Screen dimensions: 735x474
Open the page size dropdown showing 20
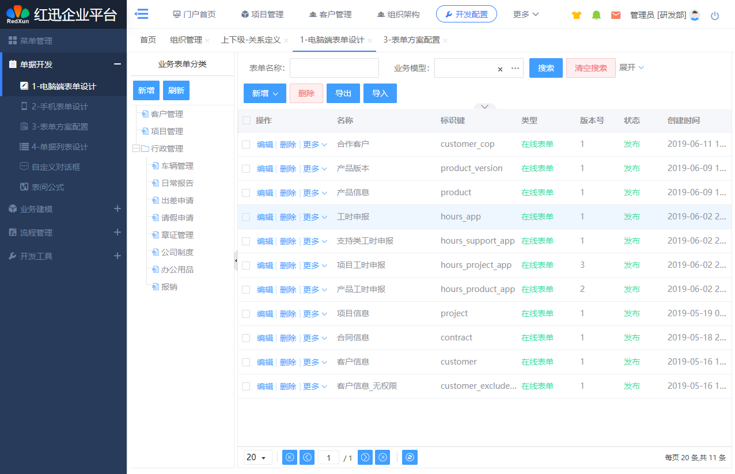coord(258,457)
